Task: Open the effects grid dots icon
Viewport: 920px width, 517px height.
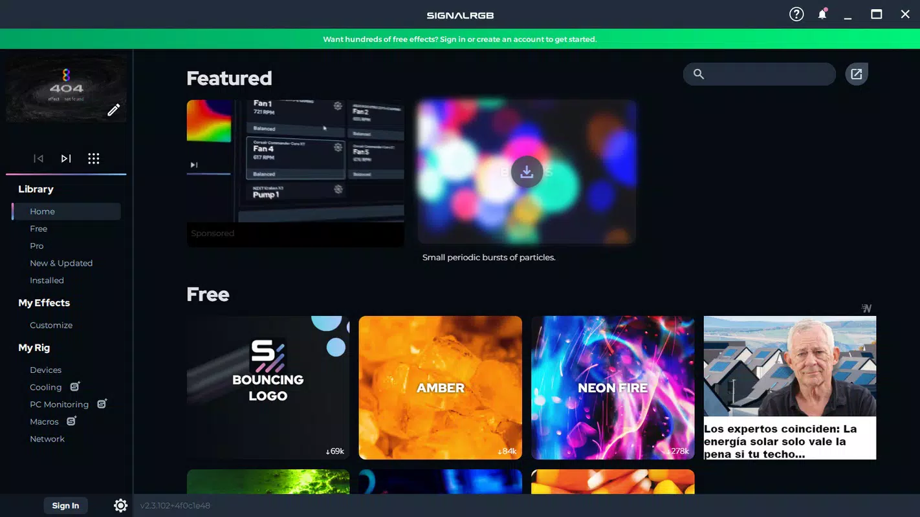Action: click(x=94, y=158)
